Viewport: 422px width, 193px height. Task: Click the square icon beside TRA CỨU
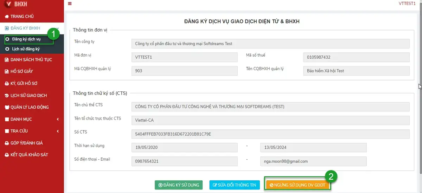(7, 131)
